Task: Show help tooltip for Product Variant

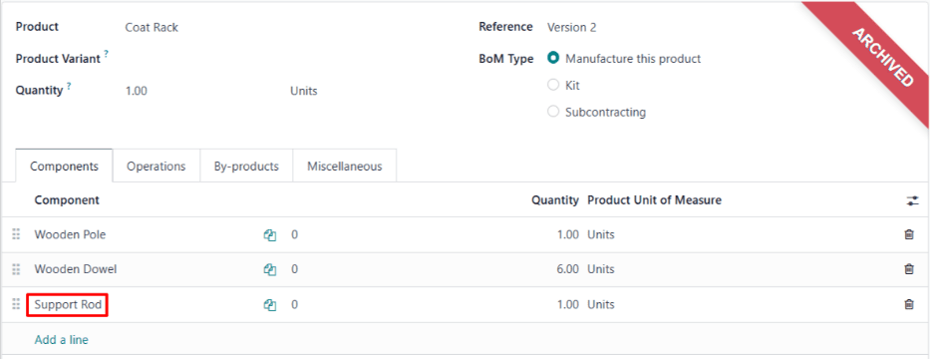Action: coord(107,54)
